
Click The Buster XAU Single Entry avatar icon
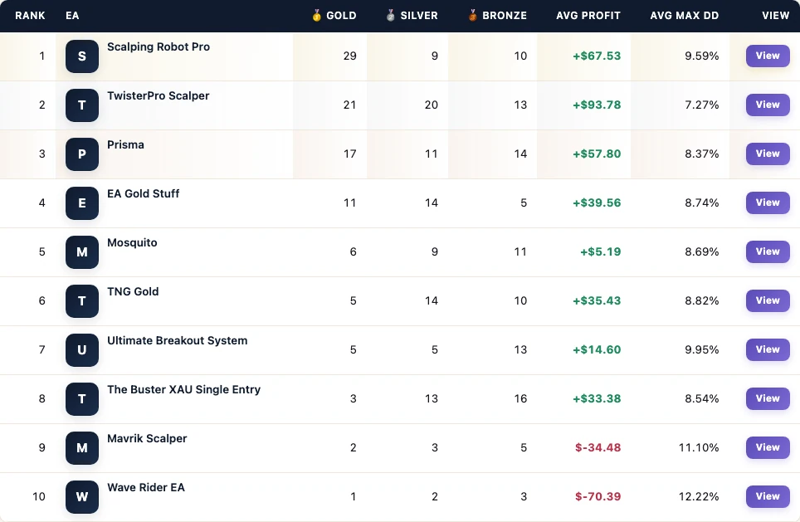pos(81,399)
